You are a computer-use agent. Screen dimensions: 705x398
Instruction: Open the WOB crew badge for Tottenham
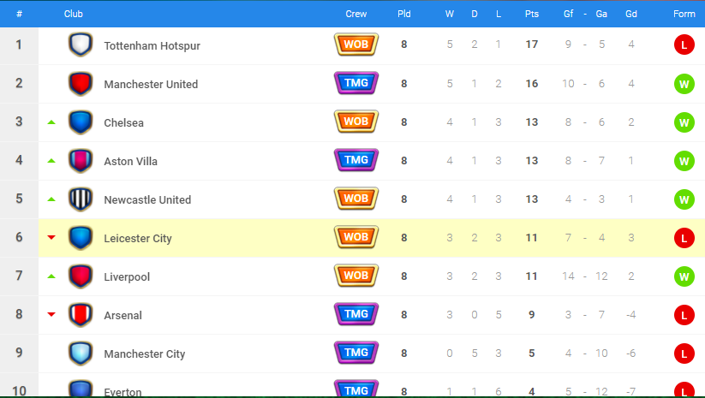pos(356,45)
